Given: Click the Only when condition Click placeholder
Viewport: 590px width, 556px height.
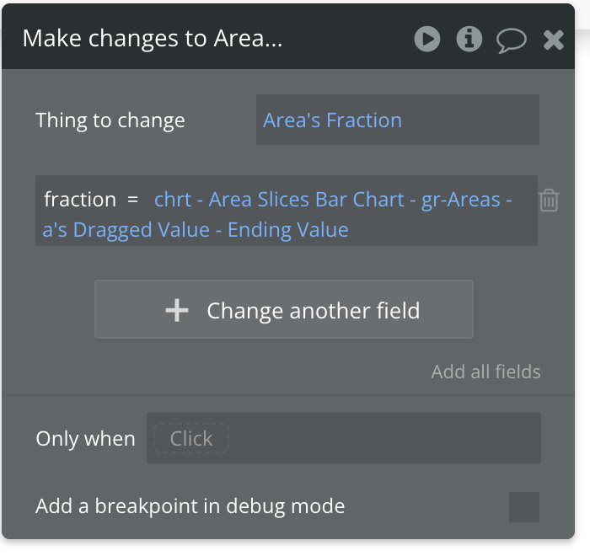Looking at the screenshot, I should click(x=191, y=439).
